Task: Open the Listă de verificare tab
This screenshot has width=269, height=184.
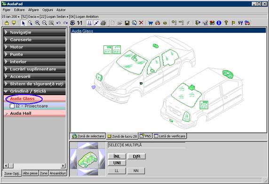Action: (170, 136)
